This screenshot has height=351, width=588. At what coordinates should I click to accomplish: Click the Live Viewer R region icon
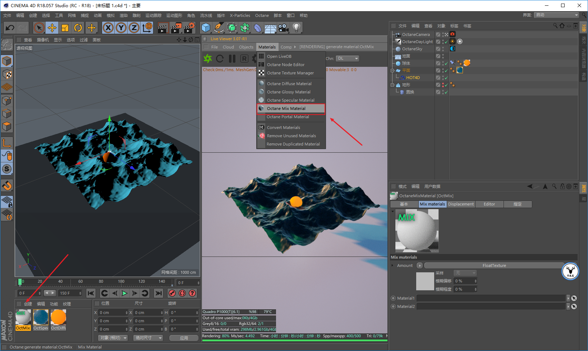click(x=244, y=59)
